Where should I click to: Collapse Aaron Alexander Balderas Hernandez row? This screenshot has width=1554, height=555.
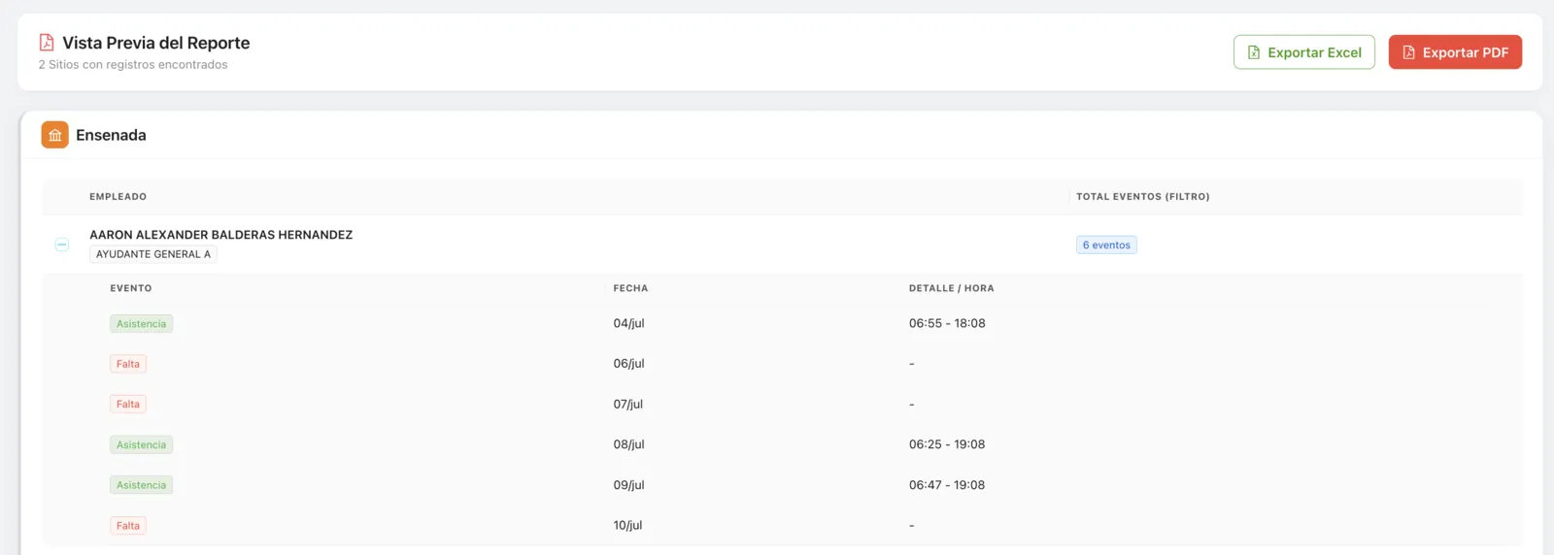point(62,245)
